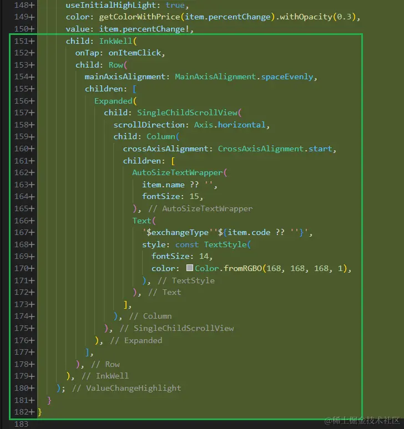Click the gray color swatch before Color.fromRGBO
The height and width of the screenshot is (429, 404).
coord(190,268)
